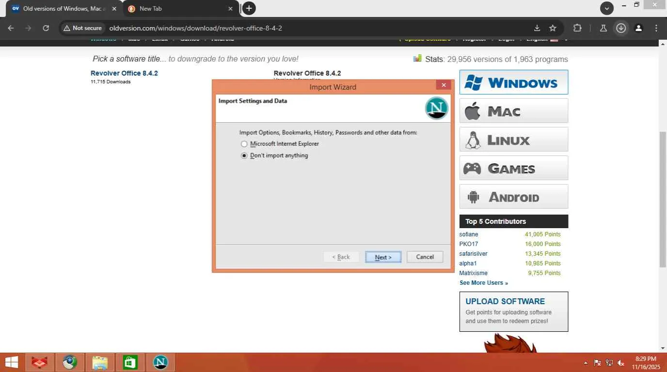Open the flask-shaped Labs icon
The height and width of the screenshot is (372, 667).
click(603, 28)
